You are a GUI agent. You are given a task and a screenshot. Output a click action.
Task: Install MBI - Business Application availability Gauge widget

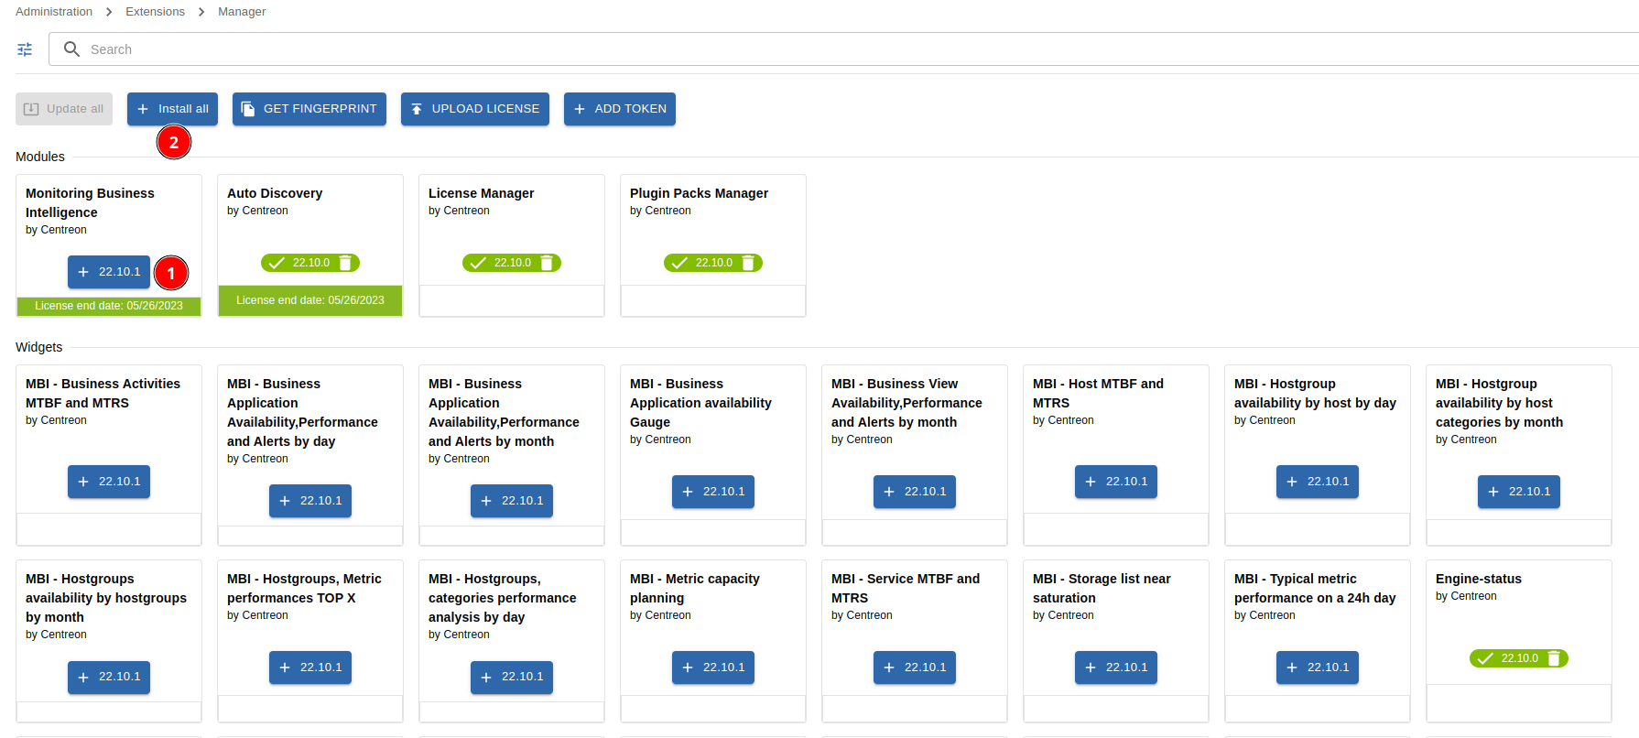pyautogui.click(x=712, y=492)
